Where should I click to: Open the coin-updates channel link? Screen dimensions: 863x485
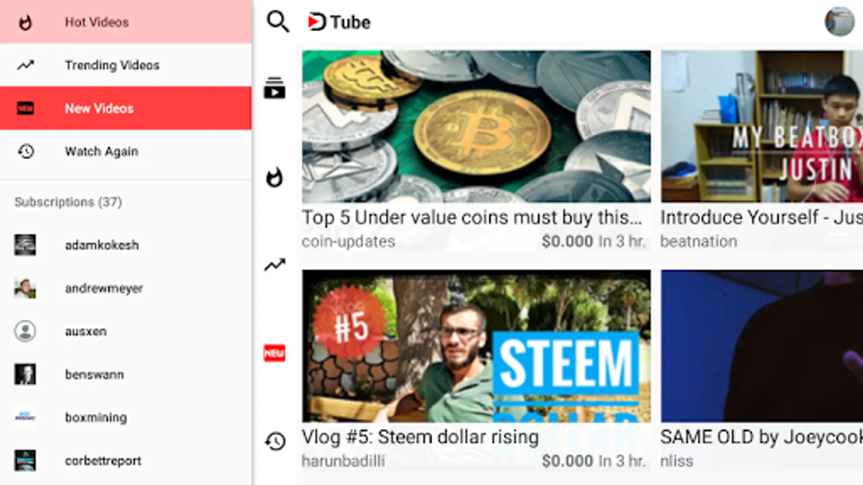(348, 241)
